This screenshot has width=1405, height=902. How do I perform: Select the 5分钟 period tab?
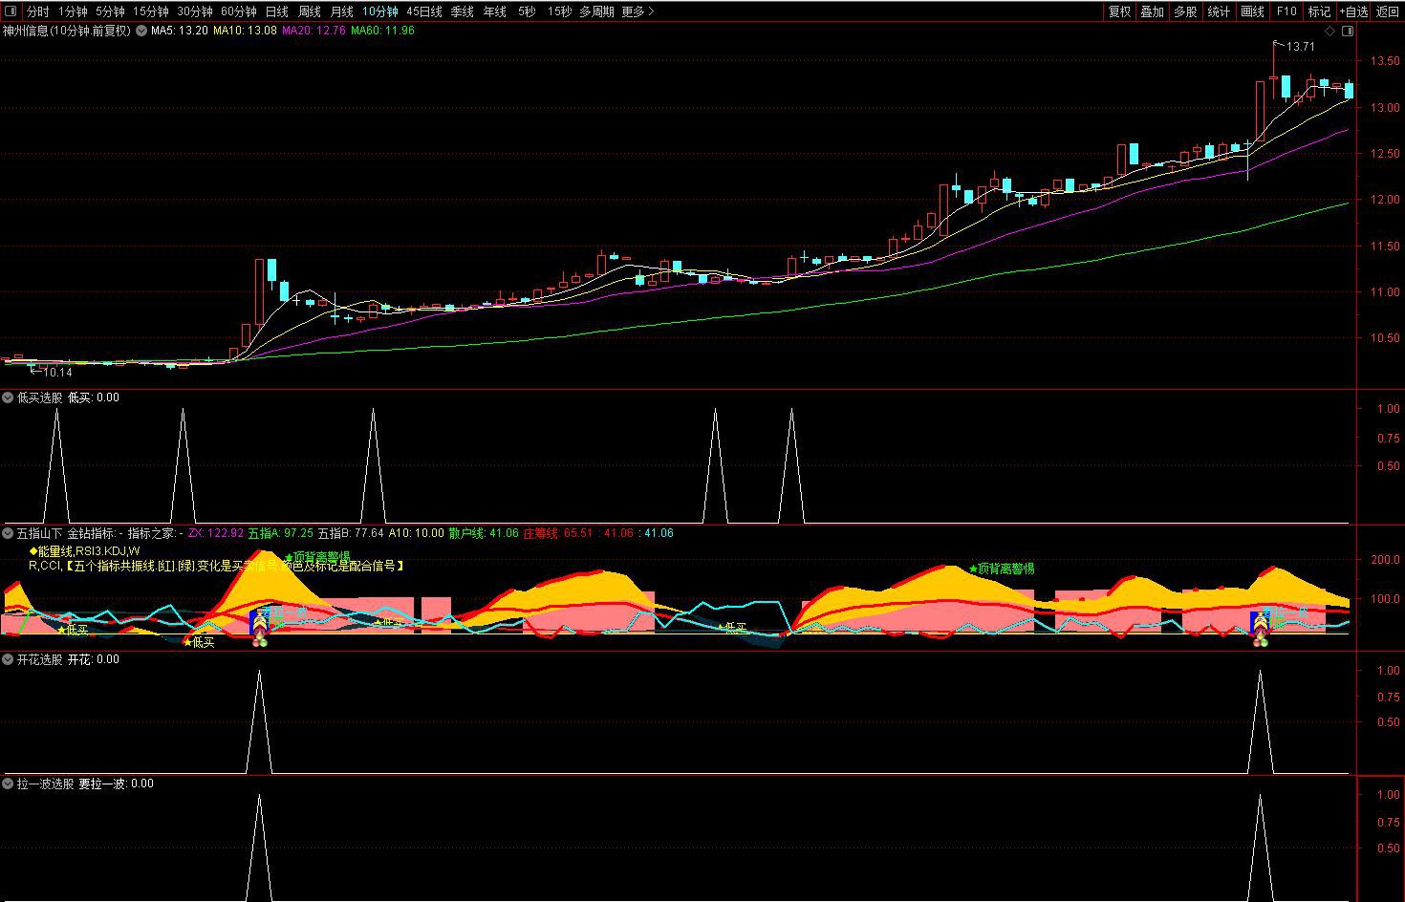pos(110,11)
